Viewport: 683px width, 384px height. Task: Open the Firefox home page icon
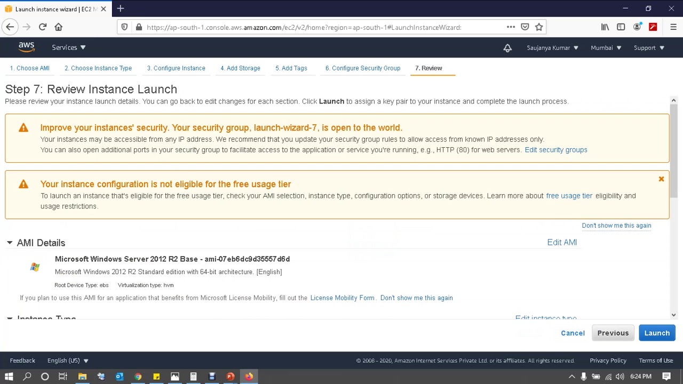pos(59,27)
